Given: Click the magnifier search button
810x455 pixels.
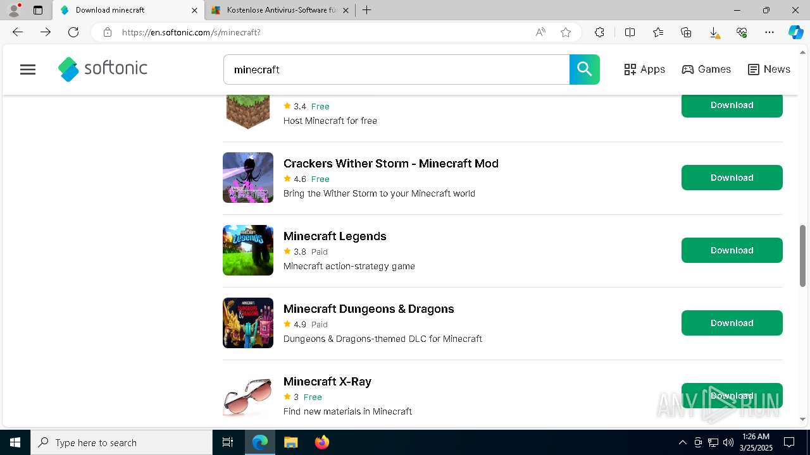Looking at the screenshot, I should (584, 70).
